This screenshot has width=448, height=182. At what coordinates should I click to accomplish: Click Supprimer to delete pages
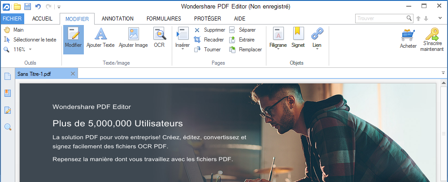[x=210, y=30]
